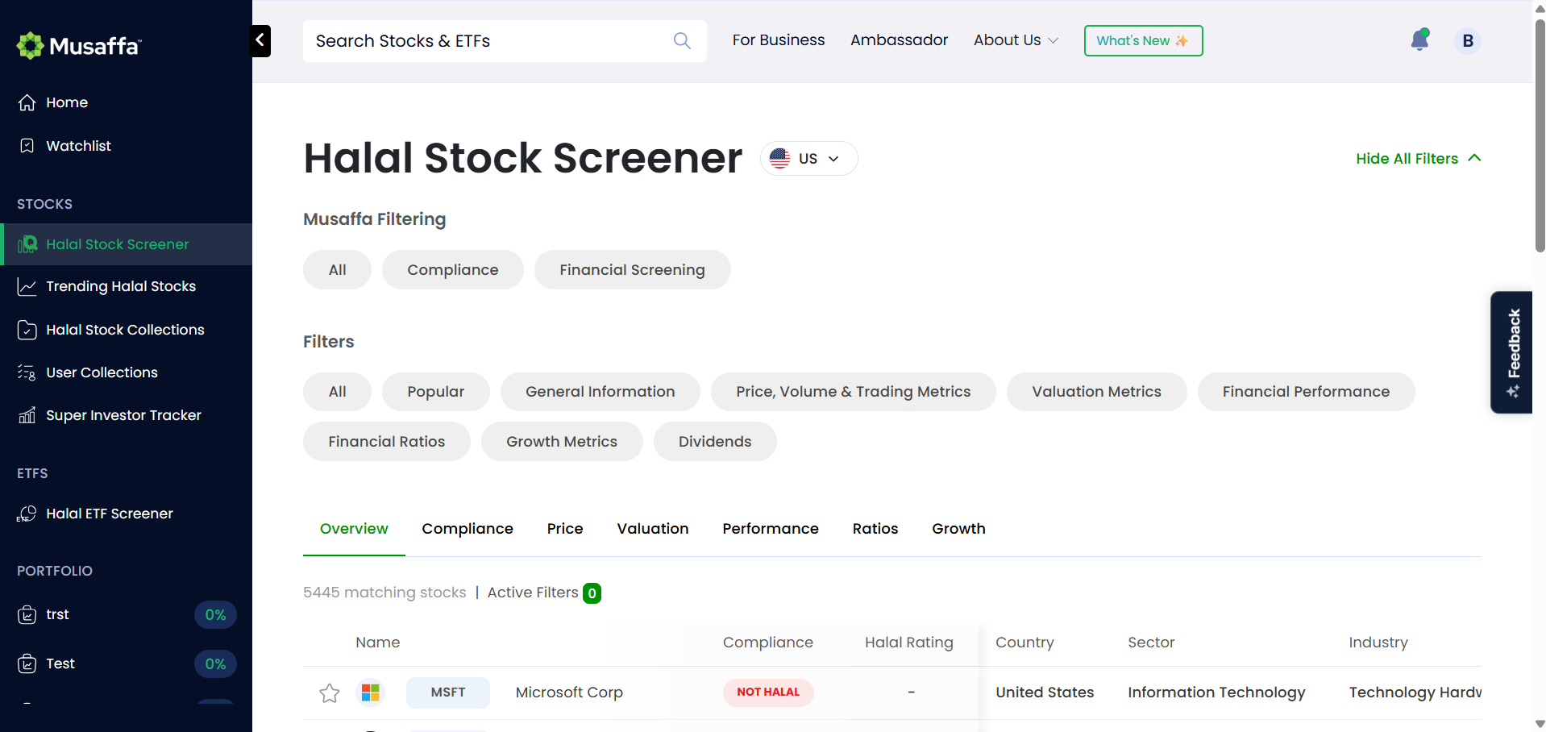Click the Halal Rating column header
This screenshot has width=1546, height=732.
click(909, 643)
